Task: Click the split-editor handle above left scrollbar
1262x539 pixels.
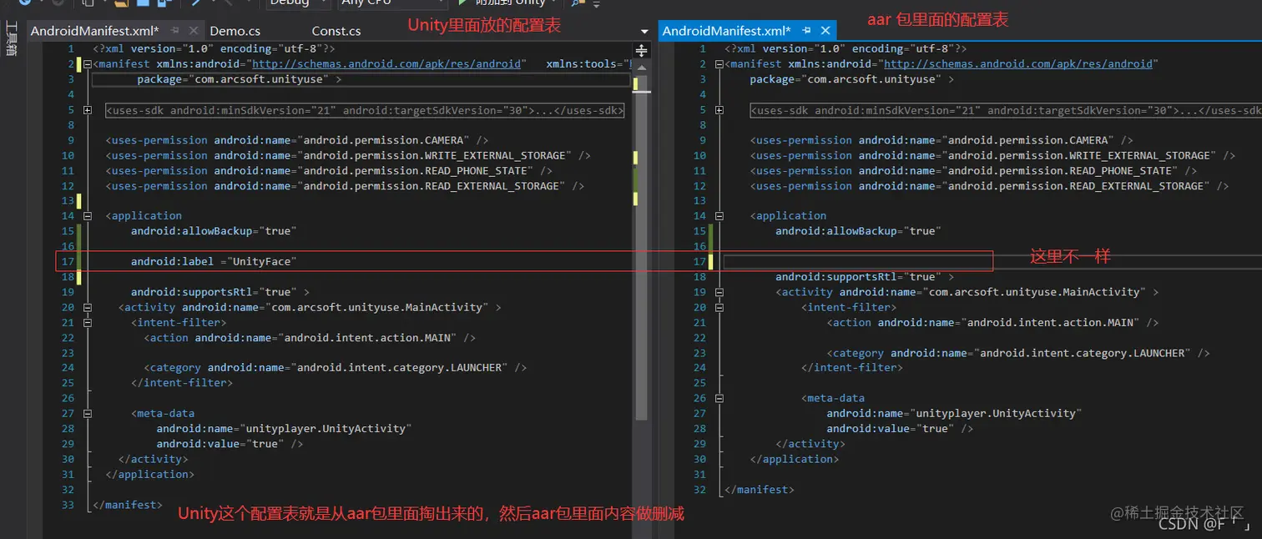Action: [x=642, y=50]
